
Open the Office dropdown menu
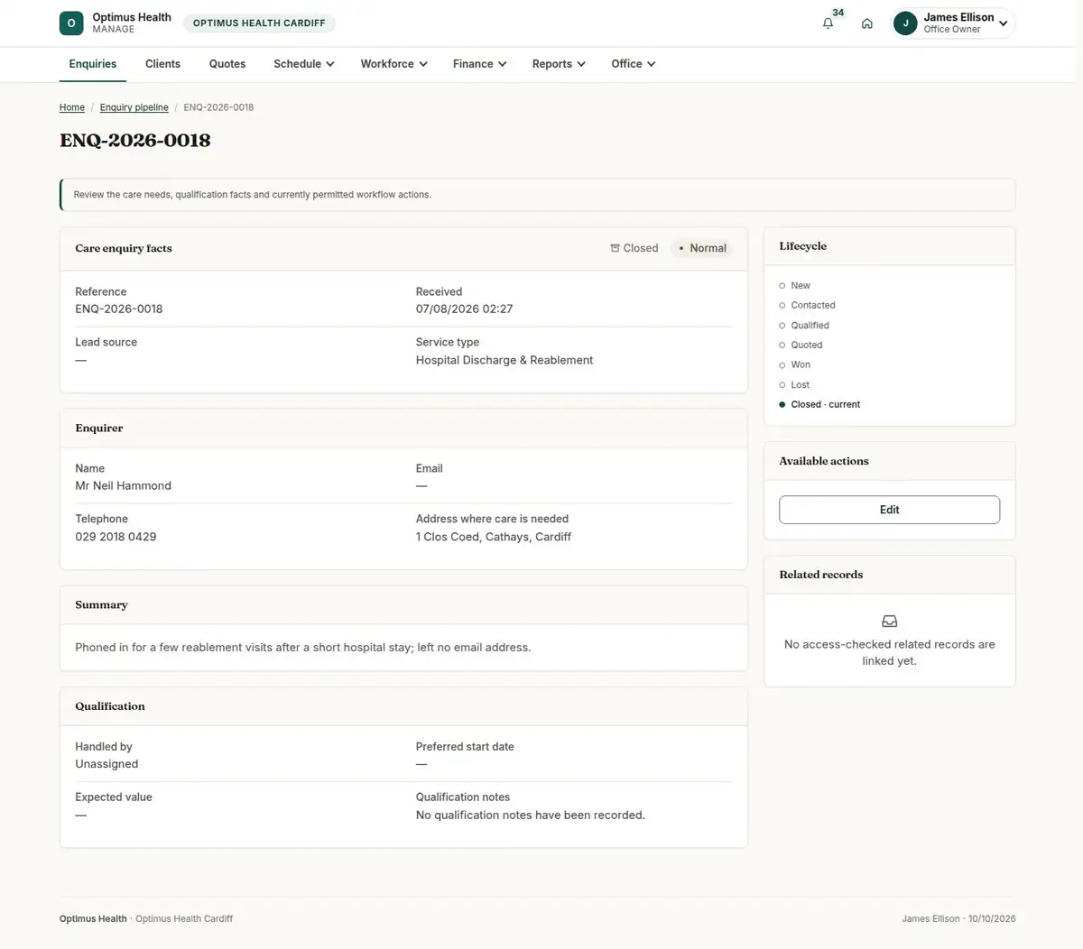coord(634,64)
